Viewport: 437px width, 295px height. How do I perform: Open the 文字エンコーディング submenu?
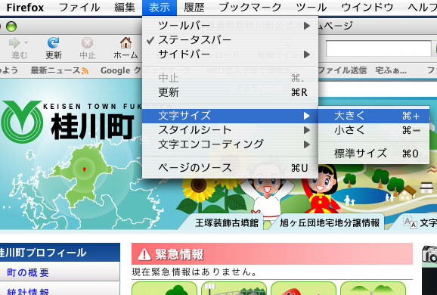[230, 144]
